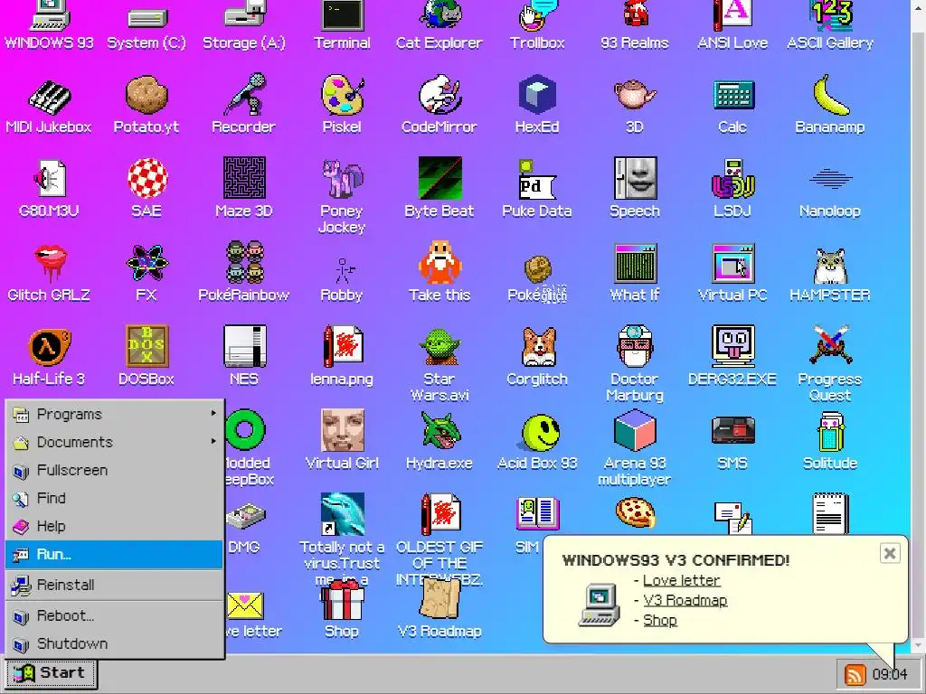
Task: Select Fullscreen in Start menu
Action: 115,470
